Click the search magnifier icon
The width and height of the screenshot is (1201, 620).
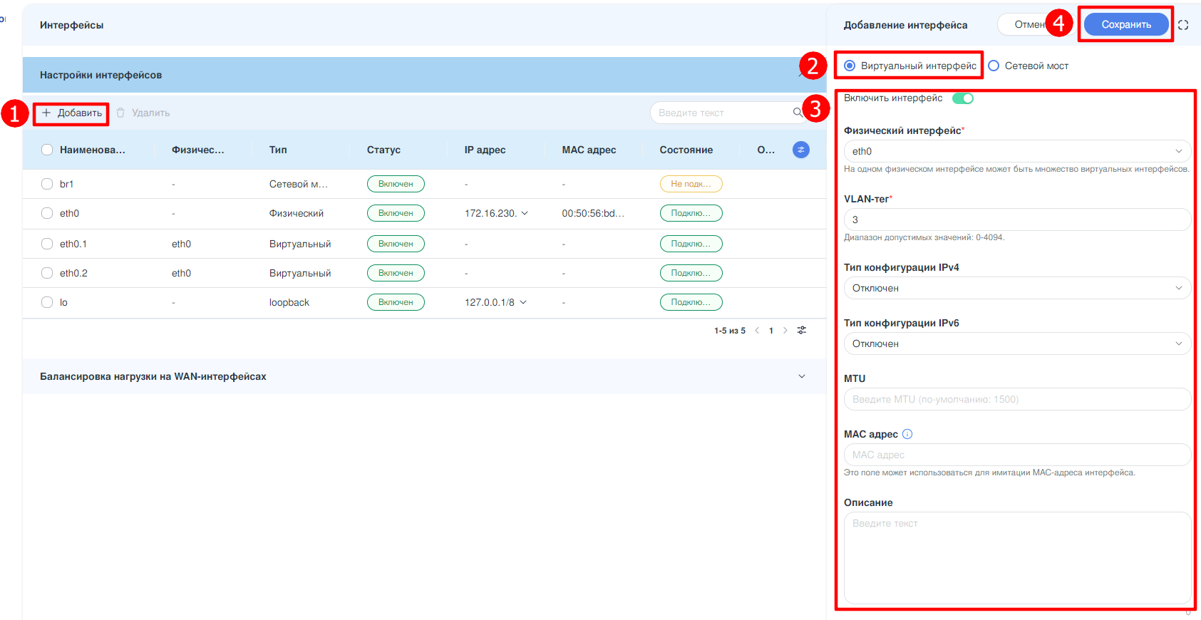(798, 113)
